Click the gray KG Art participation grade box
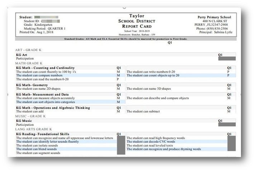Viewport: 256px width, 172px height. click(x=227, y=59)
